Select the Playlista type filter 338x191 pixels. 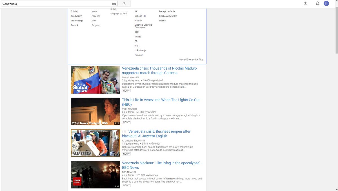click(96, 16)
